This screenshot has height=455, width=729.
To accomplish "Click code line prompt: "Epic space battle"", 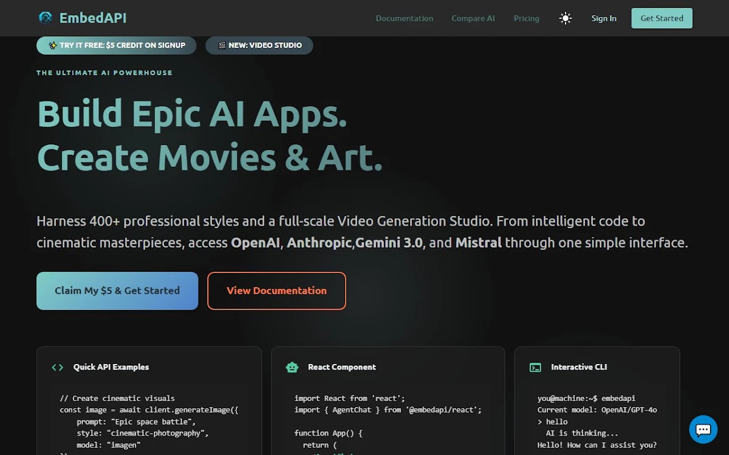I will [136, 422].
